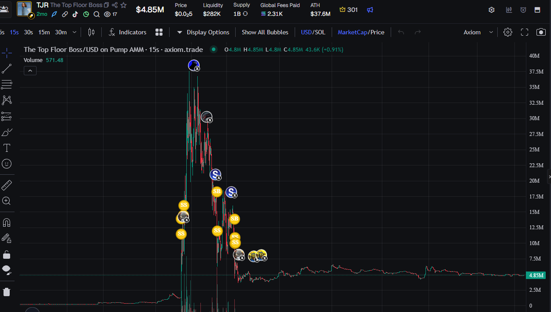Switch to the 30s interval

click(x=28, y=32)
